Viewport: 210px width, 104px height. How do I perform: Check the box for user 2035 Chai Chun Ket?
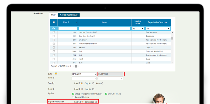[54, 36]
